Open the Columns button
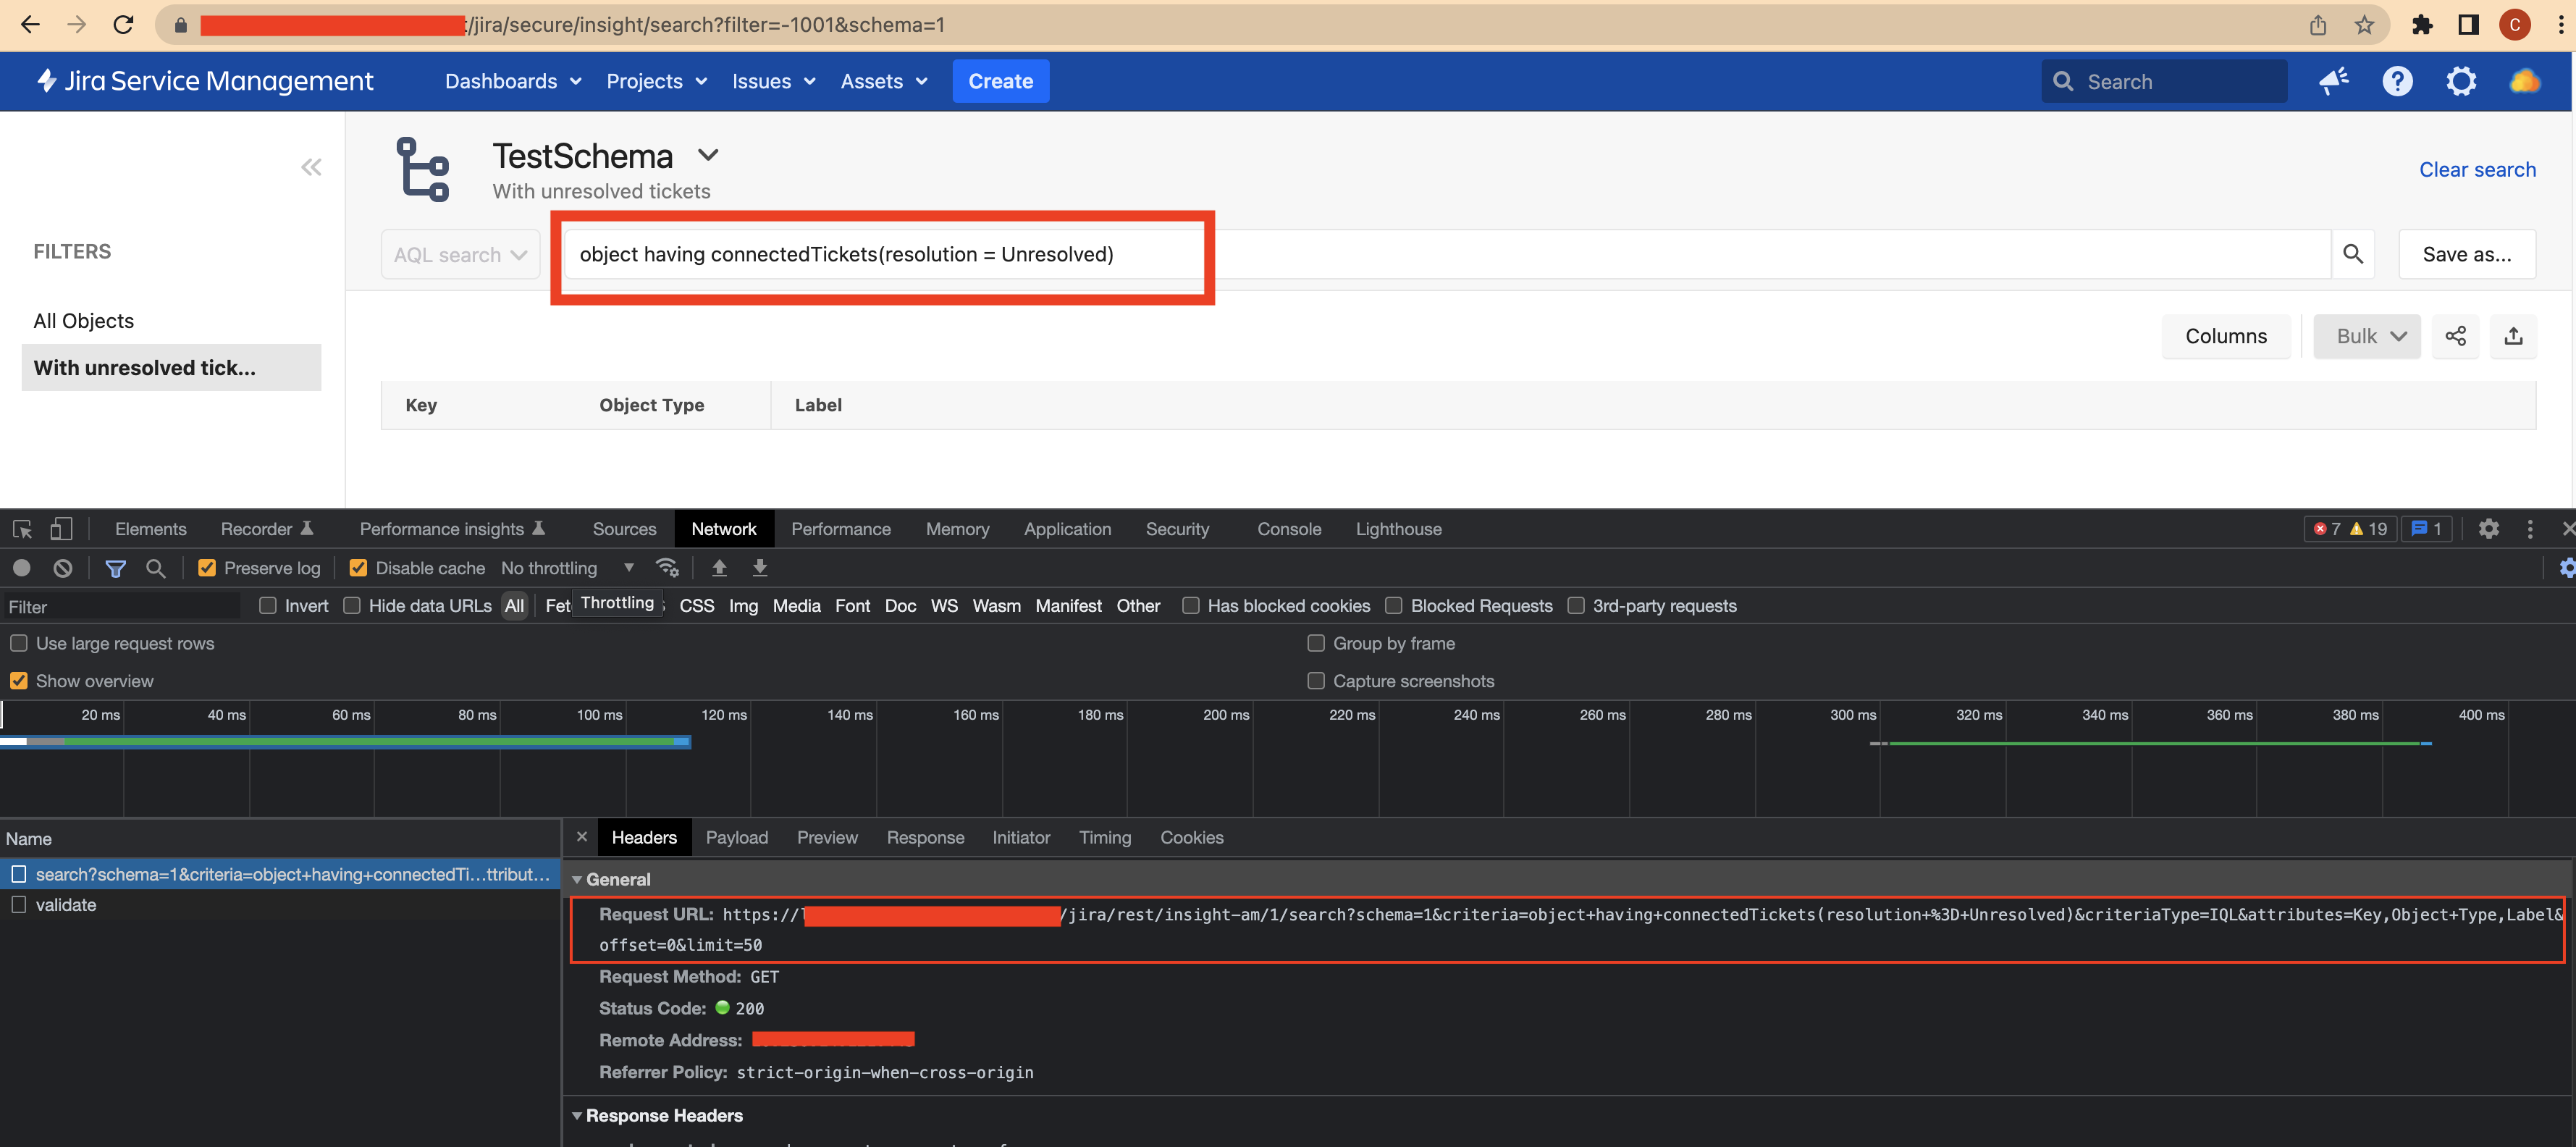Viewport: 2576px width, 1147px height. (x=2225, y=336)
